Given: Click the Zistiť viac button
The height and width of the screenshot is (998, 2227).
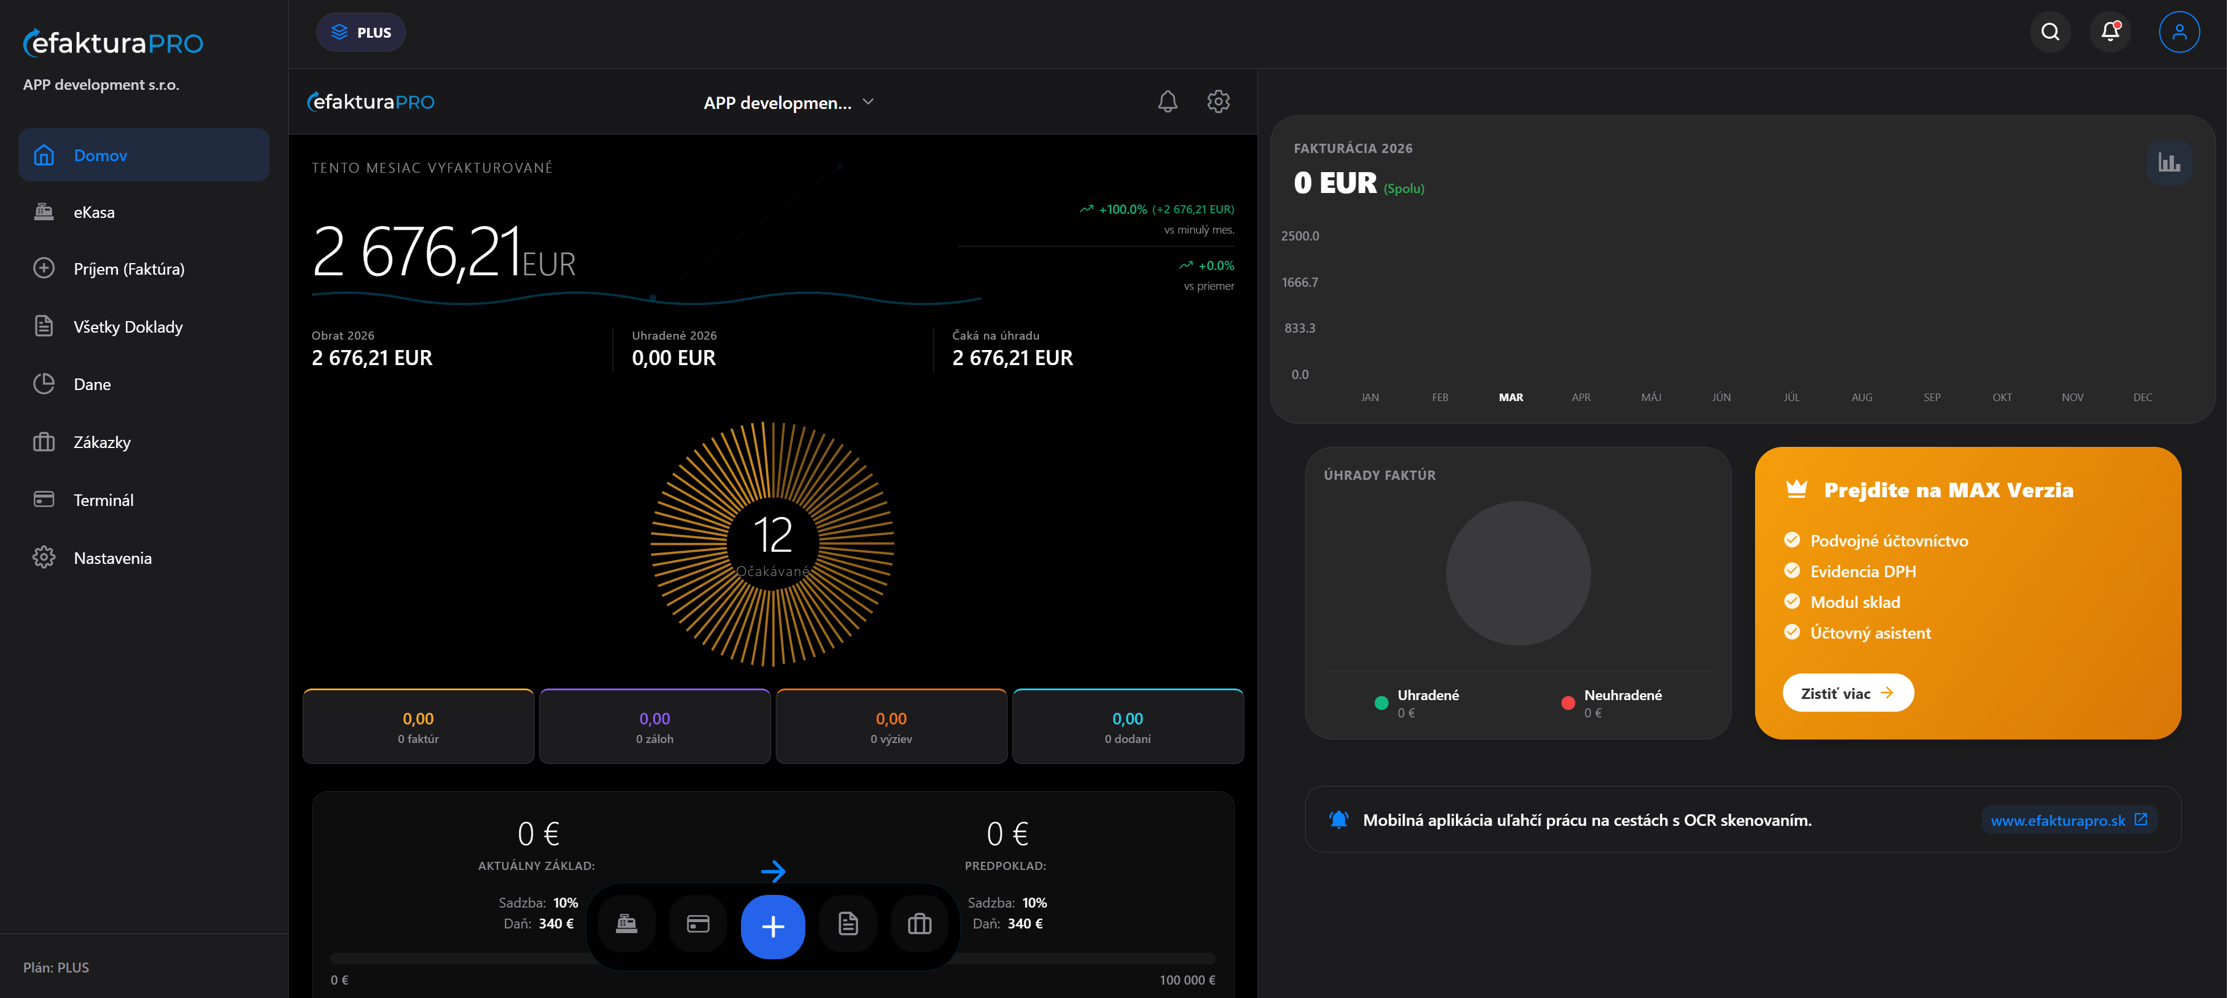Looking at the screenshot, I should point(1847,693).
